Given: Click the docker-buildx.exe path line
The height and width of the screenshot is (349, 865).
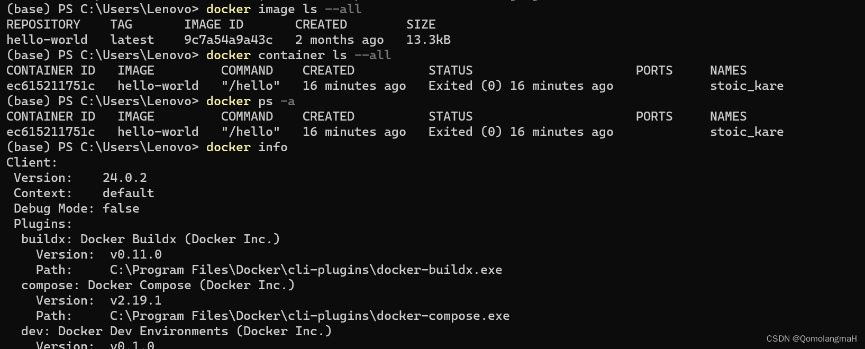Looking at the screenshot, I should [269, 270].
